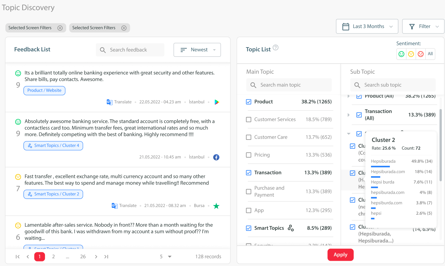Click the Topic List help question icon
This screenshot has width=445, height=266.
(x=275, y=48)
